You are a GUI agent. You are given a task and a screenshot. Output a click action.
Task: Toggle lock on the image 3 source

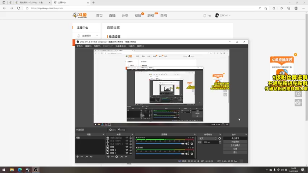pos(131,153)
